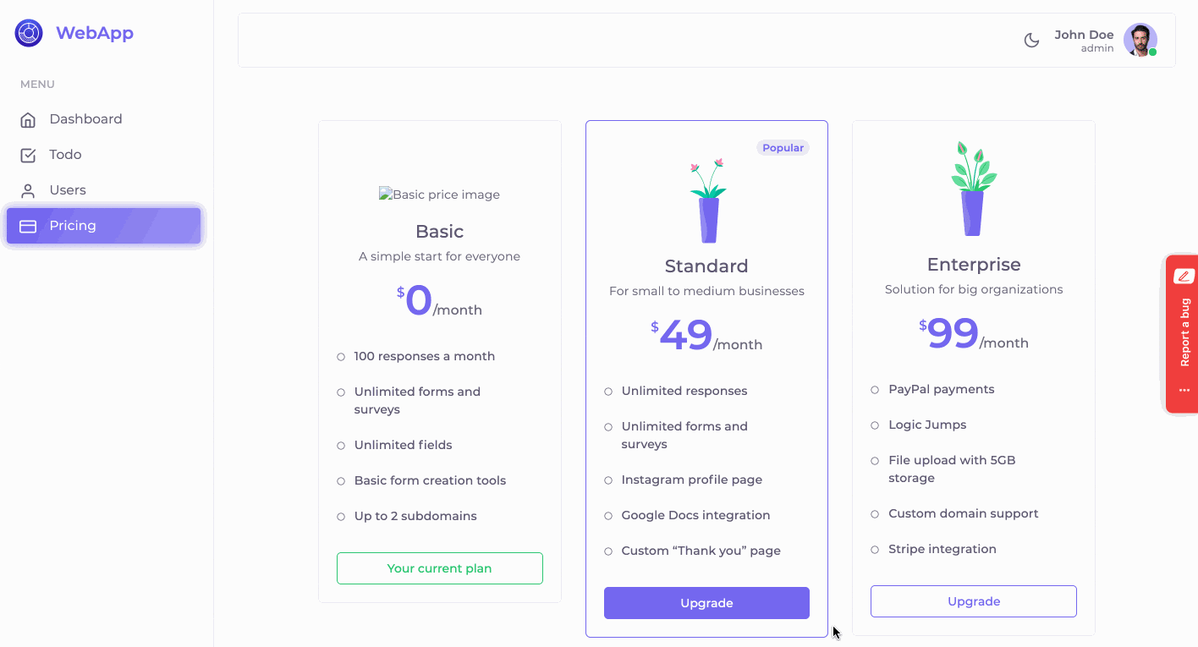The height and width of the screenshot is (647, 1198).
Task: Click the Enterprise plan plant illustration
Action: pos(973,189)
